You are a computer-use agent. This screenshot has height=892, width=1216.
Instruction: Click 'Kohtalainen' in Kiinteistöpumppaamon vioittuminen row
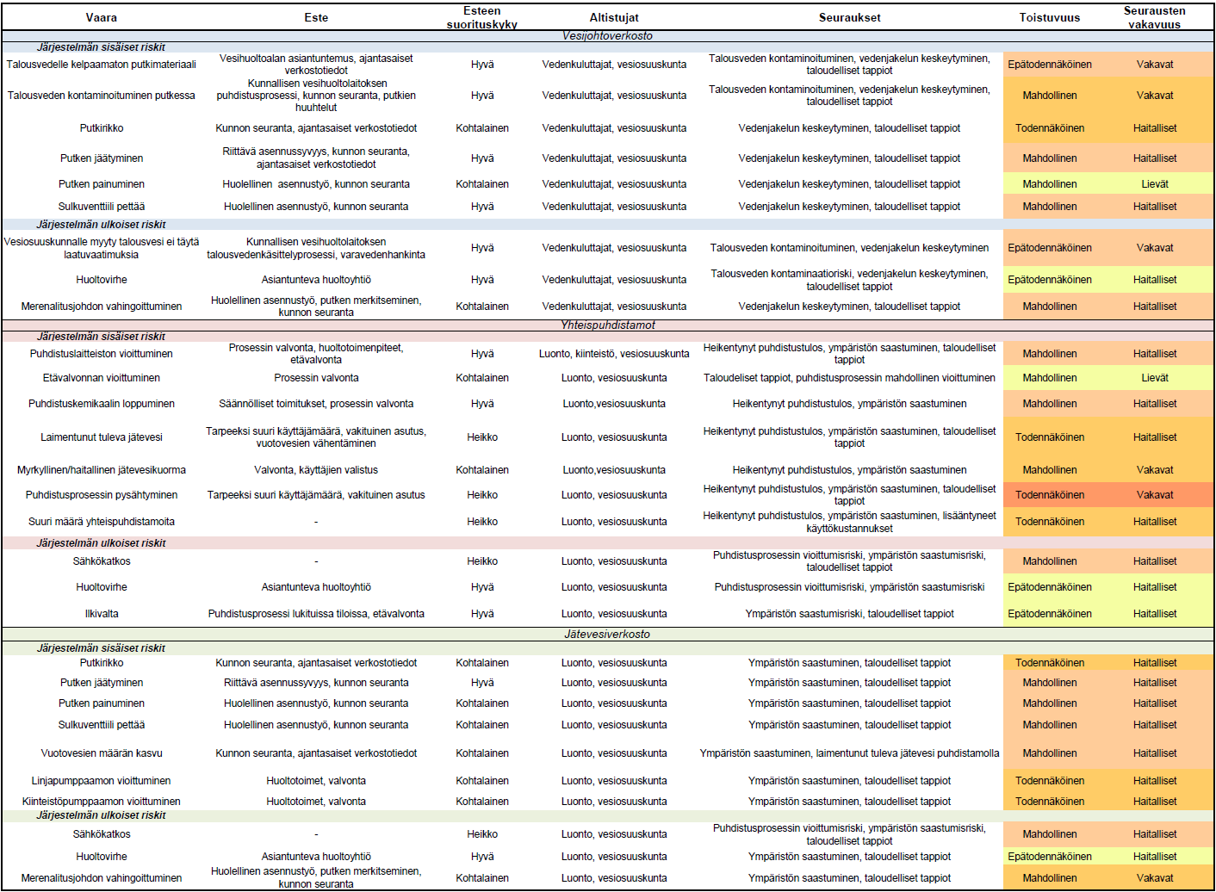[x=482, y=802]
